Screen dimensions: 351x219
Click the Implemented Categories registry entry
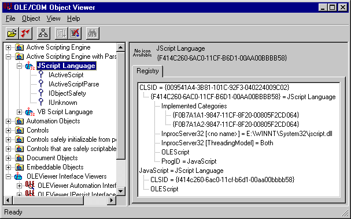(x=194, y=106)
